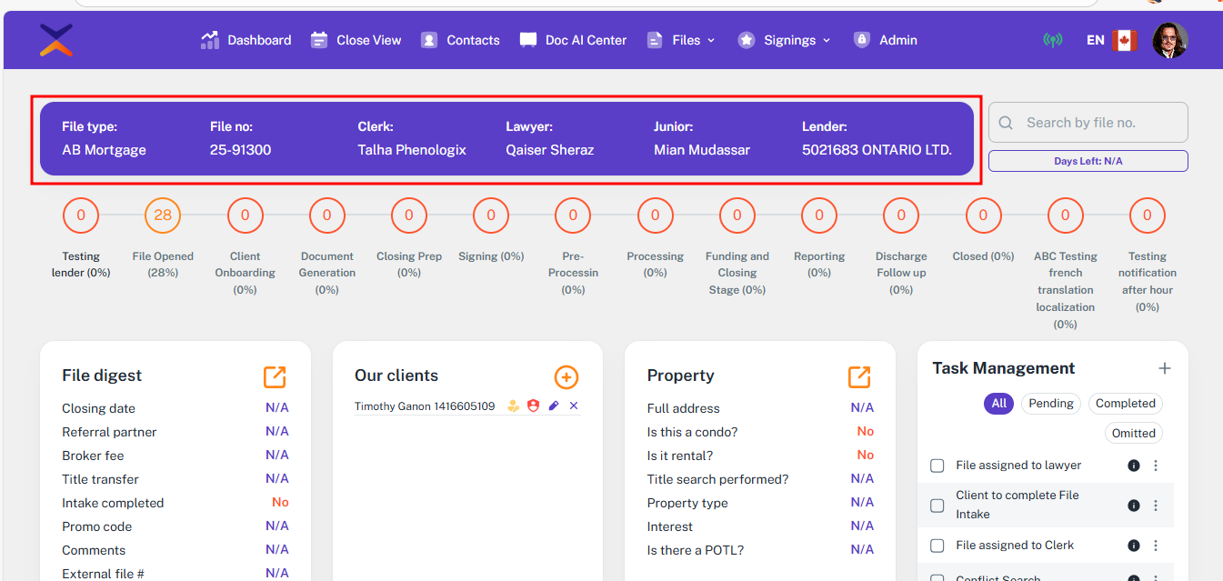Click lawyer name Qaiser Sheraz
Screen dimensions: 1223x581
(x=550, y=150)
